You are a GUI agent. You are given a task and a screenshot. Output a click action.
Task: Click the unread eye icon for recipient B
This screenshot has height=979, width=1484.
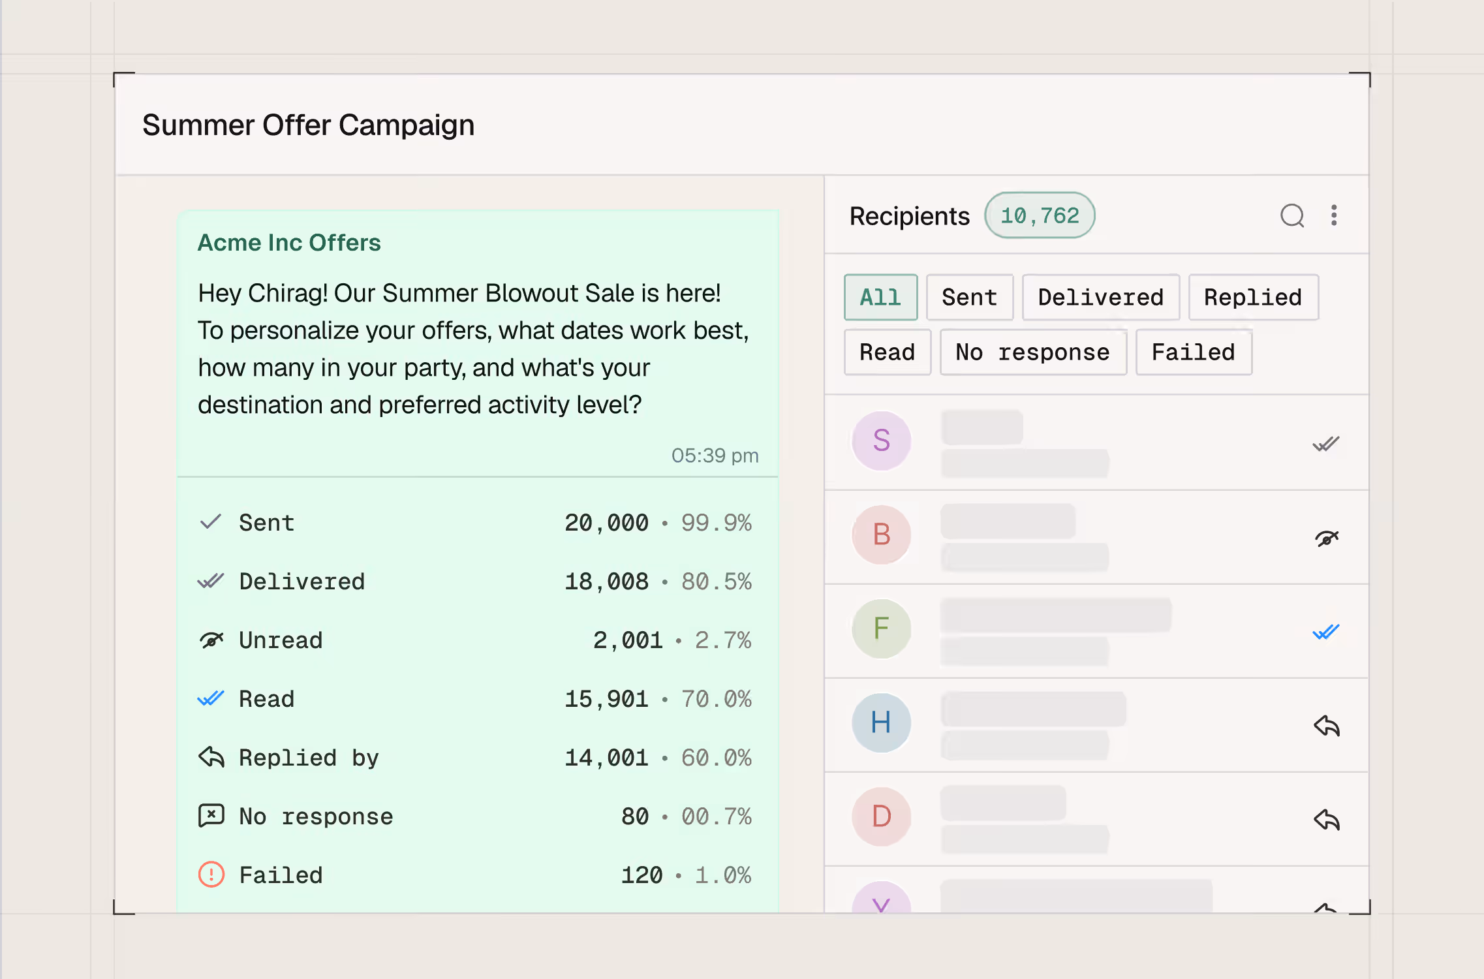(x=1326, y=538)
